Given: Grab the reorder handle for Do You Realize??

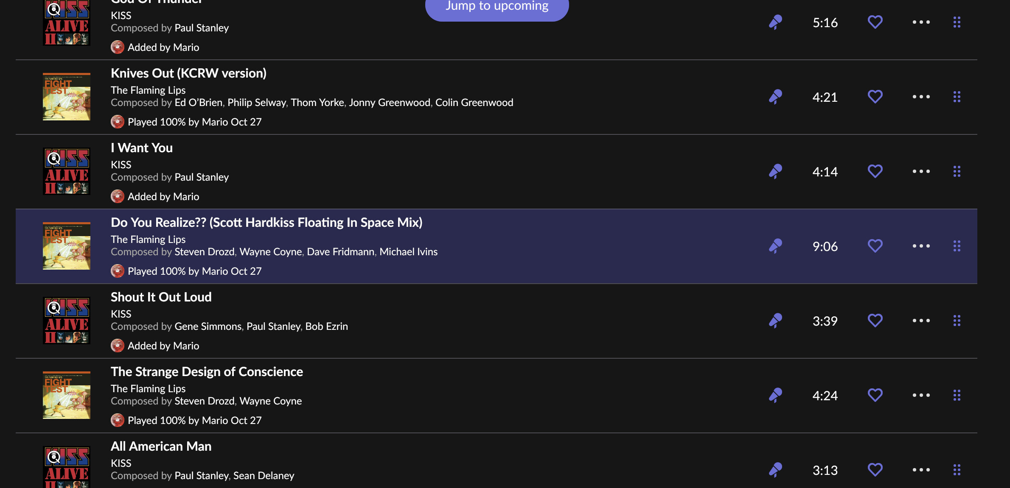Looking at the screenshot, I should [x=957, y=246].
